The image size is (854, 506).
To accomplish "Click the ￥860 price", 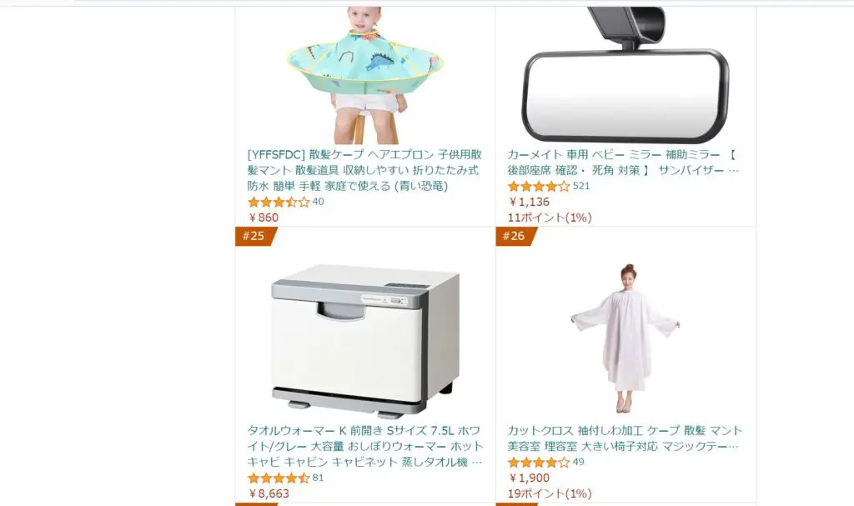I will pyautogui.click(x=264, y=218).
